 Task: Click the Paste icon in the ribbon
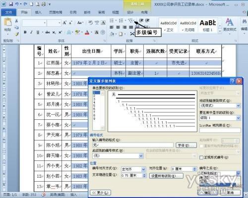[x=8, y=22]
